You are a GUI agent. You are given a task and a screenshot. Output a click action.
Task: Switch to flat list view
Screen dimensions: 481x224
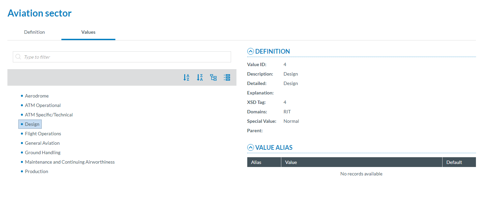coord(227,78)
